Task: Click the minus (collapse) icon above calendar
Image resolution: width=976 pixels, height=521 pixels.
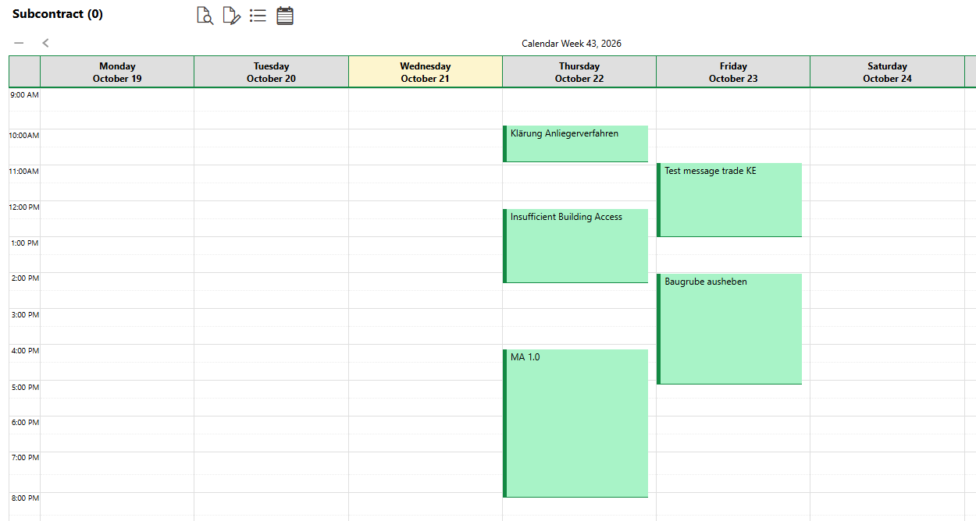Action: tap(19, 43)
